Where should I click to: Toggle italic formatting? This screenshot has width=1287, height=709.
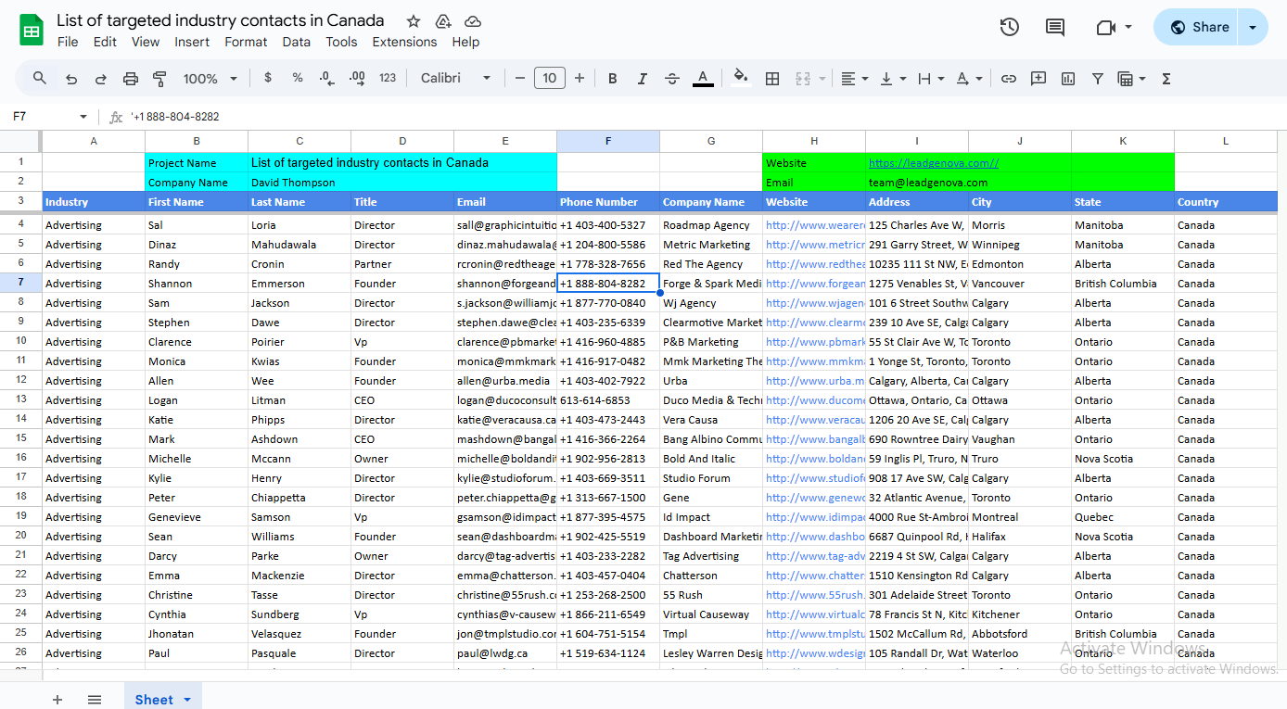[x=643, y=79]
